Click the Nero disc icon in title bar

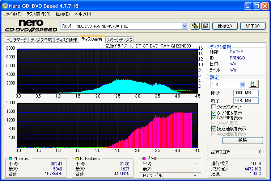(x=5, y=6)
